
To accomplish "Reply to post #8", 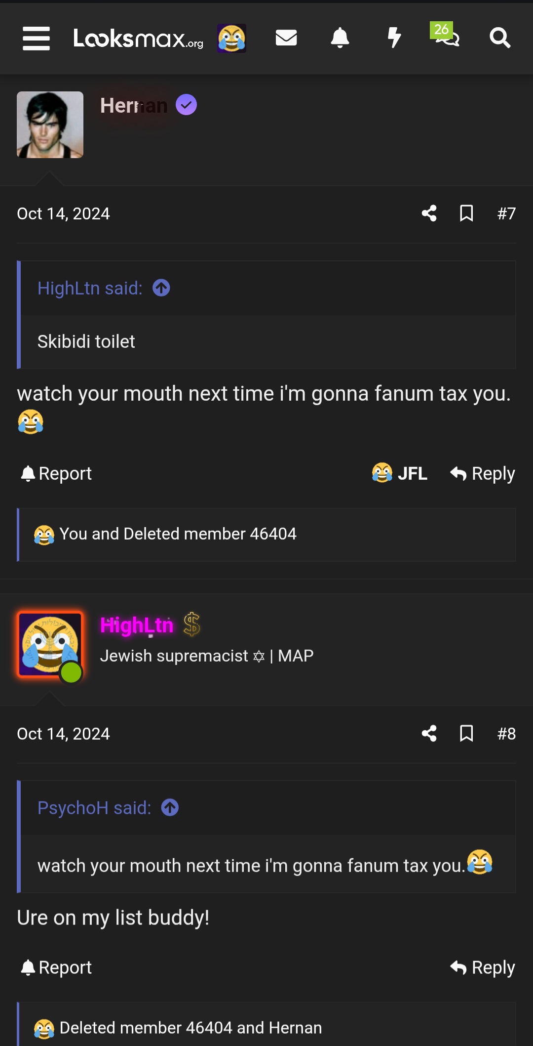I will pyautogui.click(x=482, y=967).
